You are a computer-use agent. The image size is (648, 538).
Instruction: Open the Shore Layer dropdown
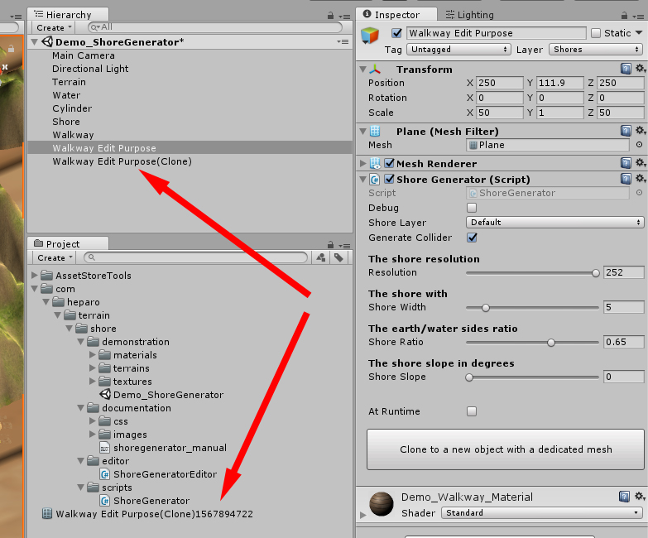pyautogui.click(x=554, y=223)
